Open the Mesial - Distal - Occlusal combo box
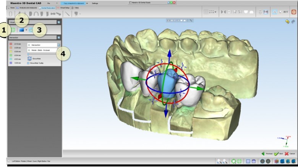Viewport: 298px width, 168px height. [42, 50]
